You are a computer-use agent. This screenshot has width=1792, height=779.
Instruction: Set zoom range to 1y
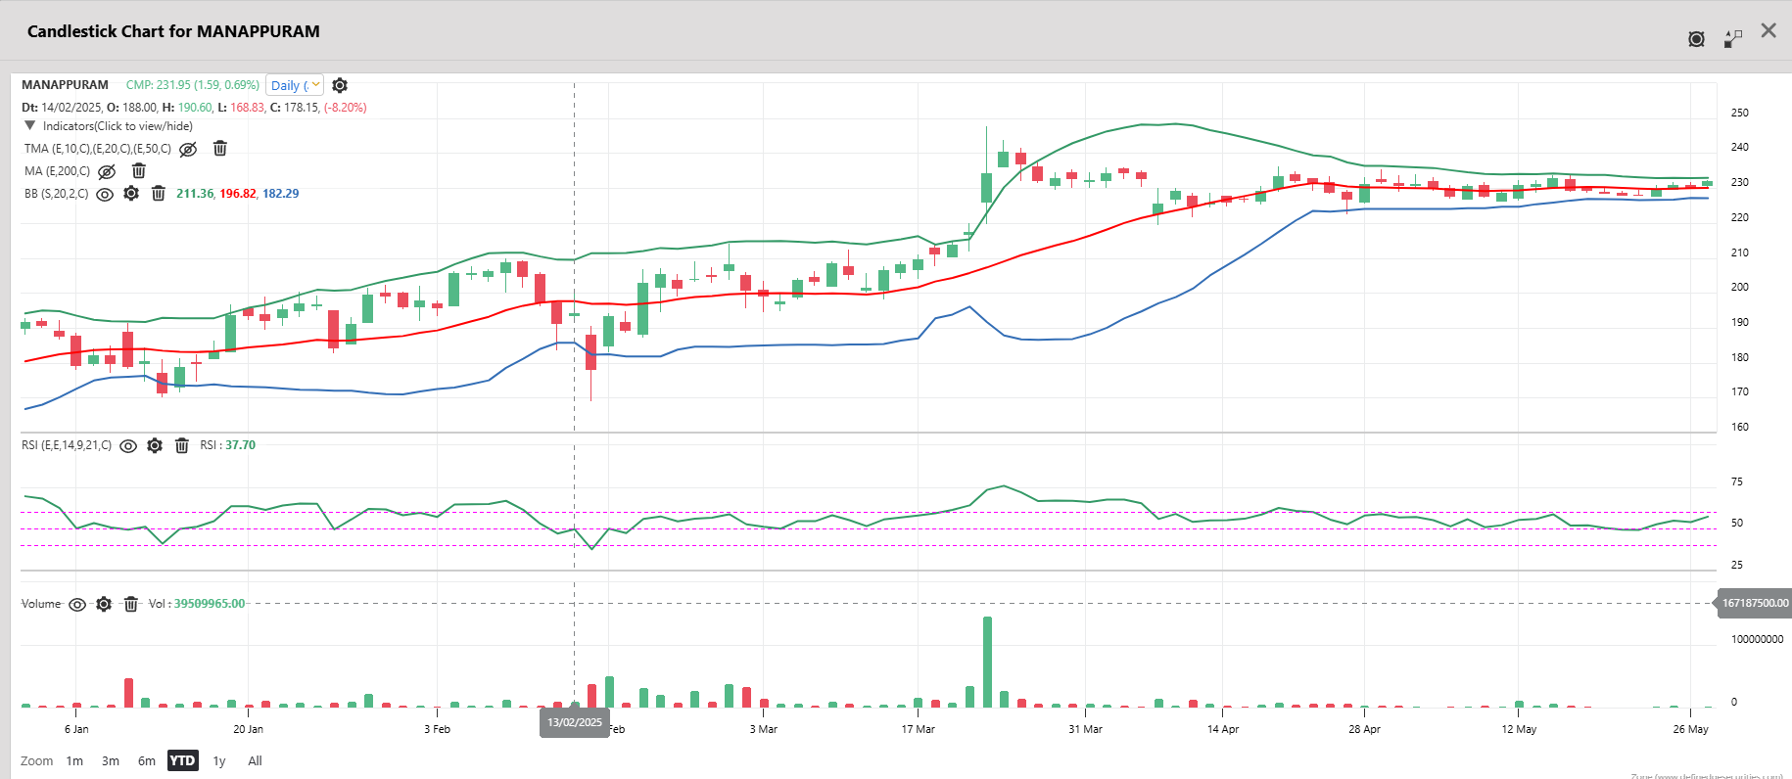[x=219, y=760]
